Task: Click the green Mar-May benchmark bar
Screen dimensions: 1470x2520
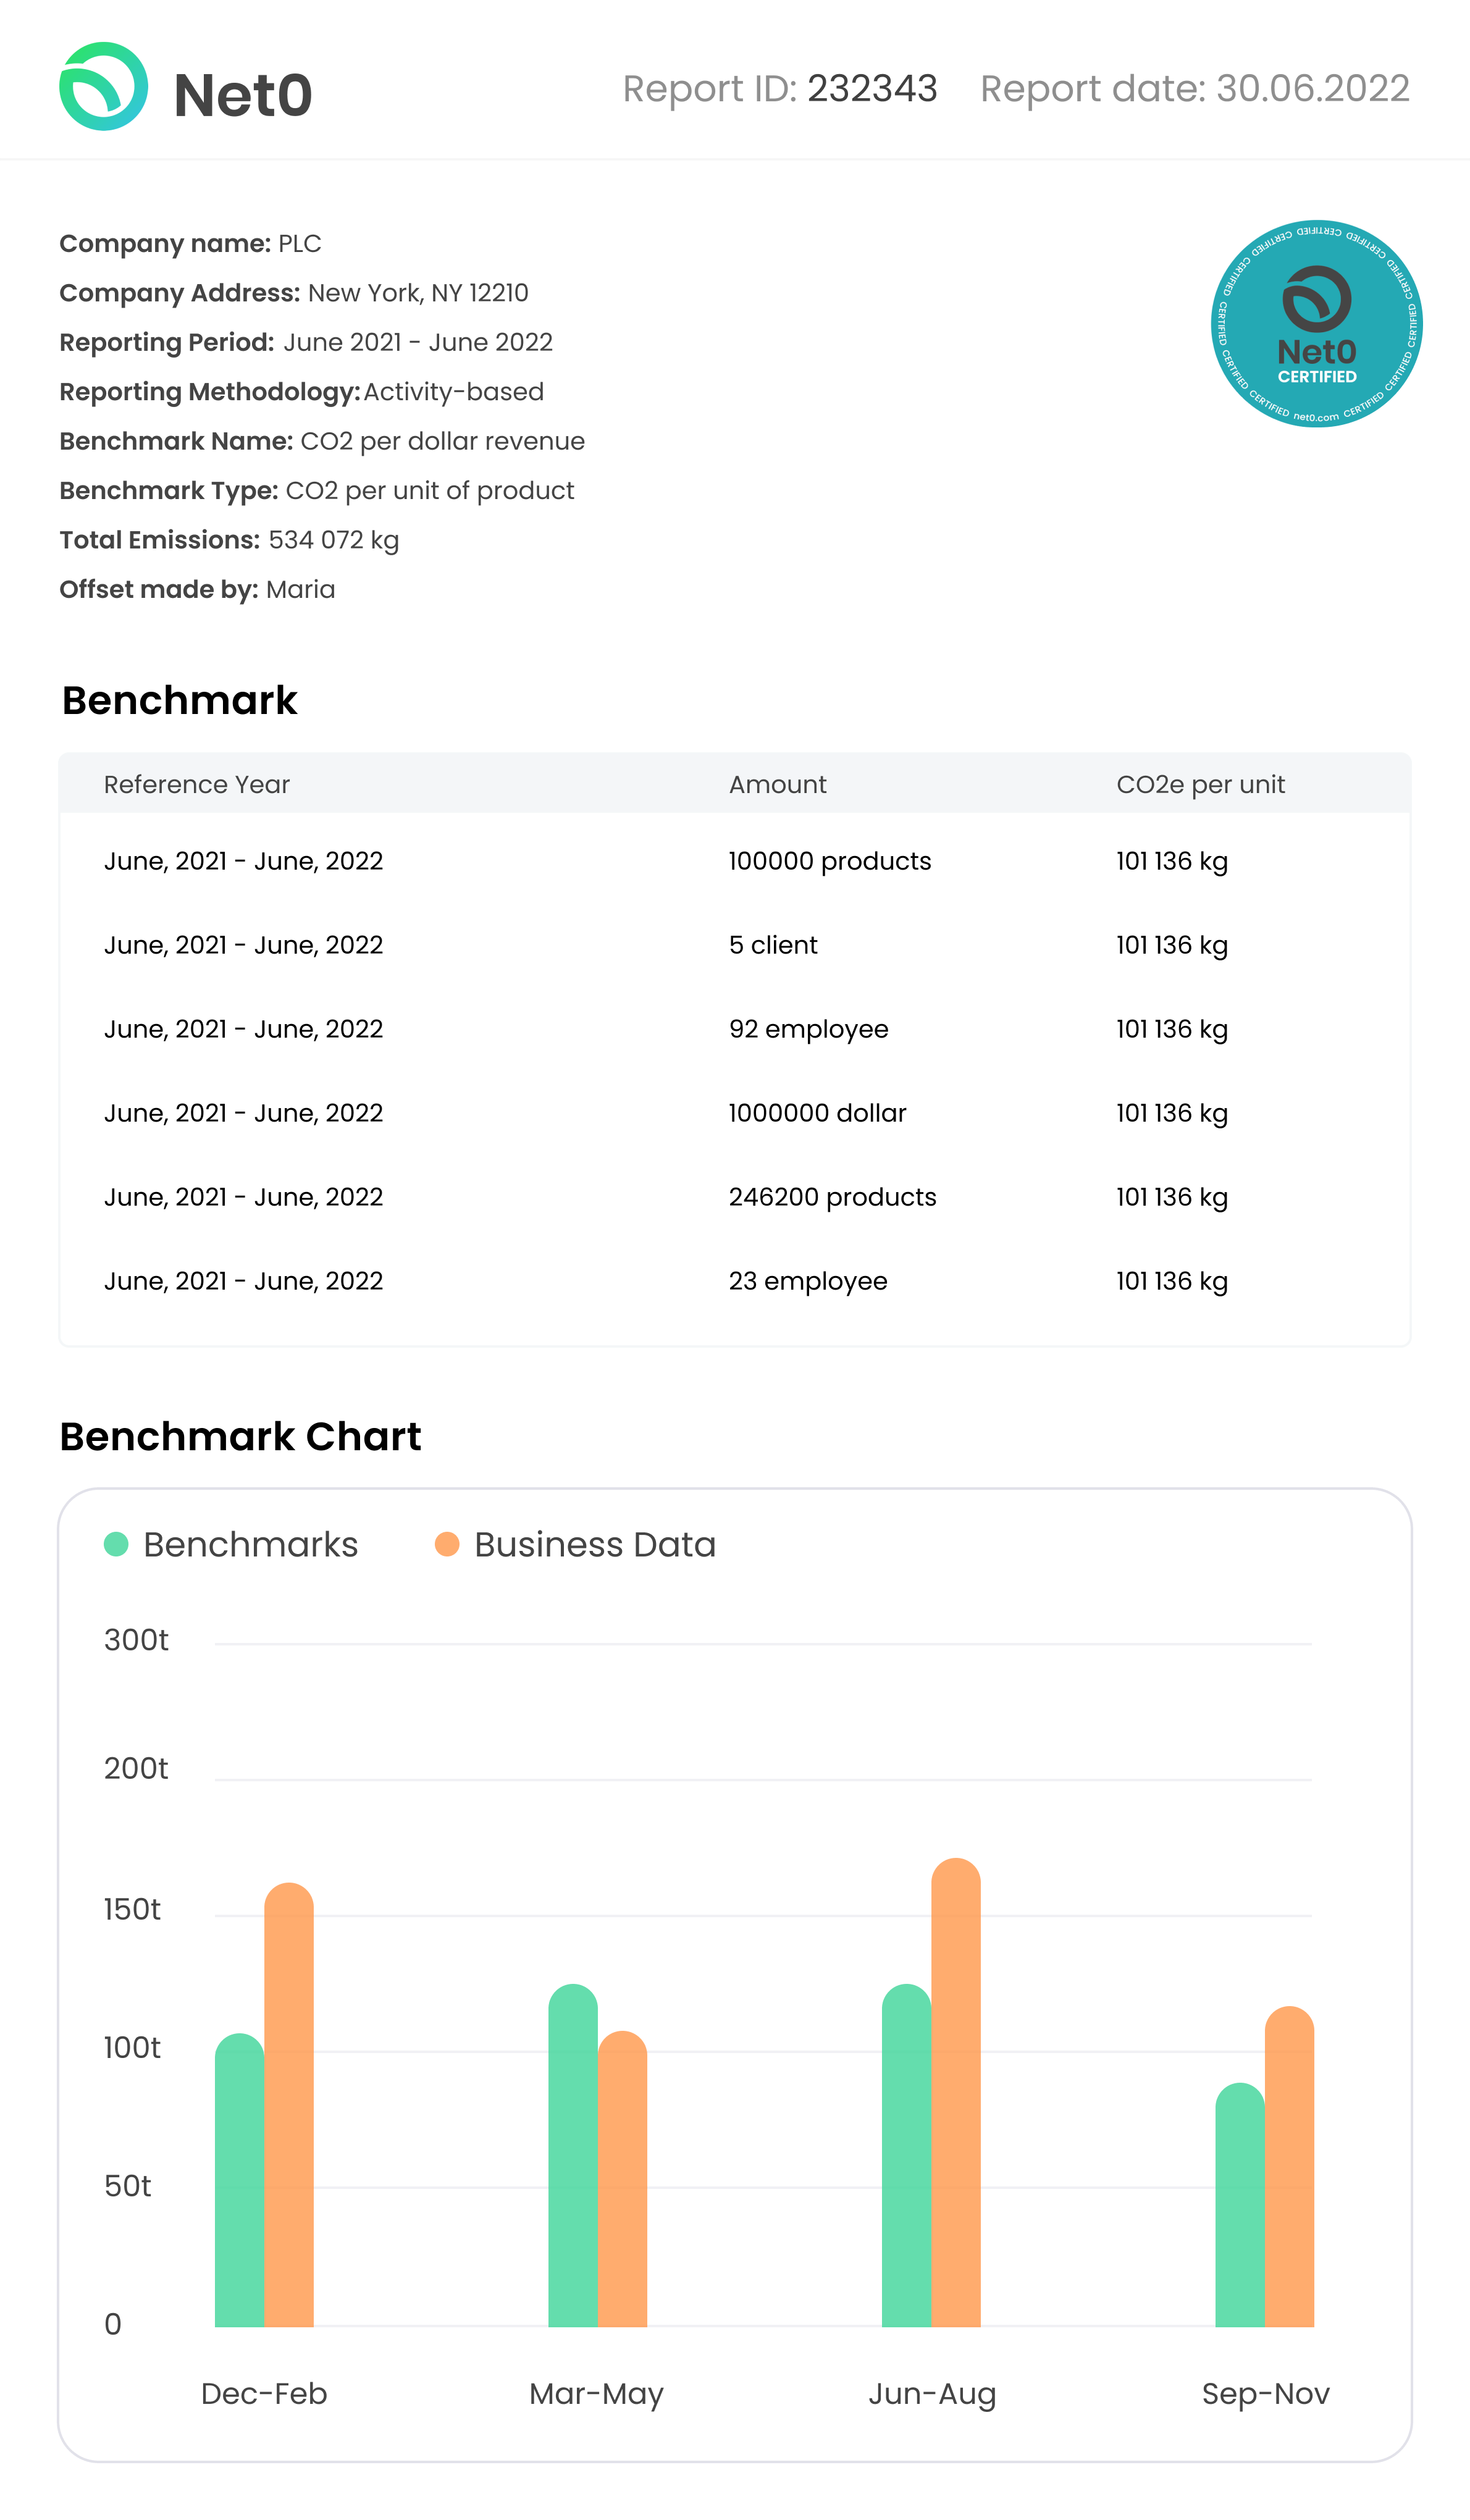Action: pos(573,2155)
